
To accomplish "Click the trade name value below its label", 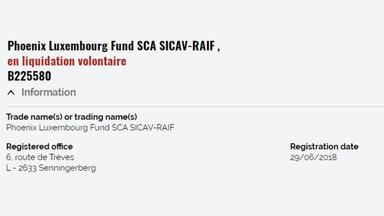I will [90, 127].
